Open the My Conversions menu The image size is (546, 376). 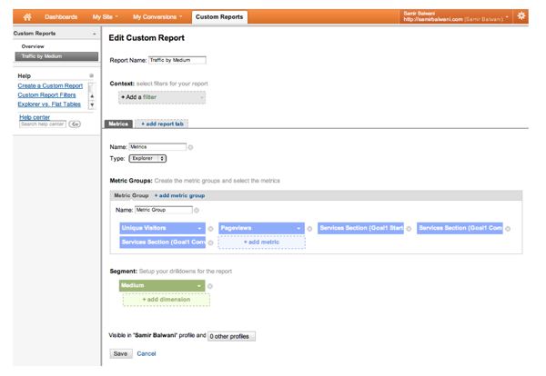(157, 16)
